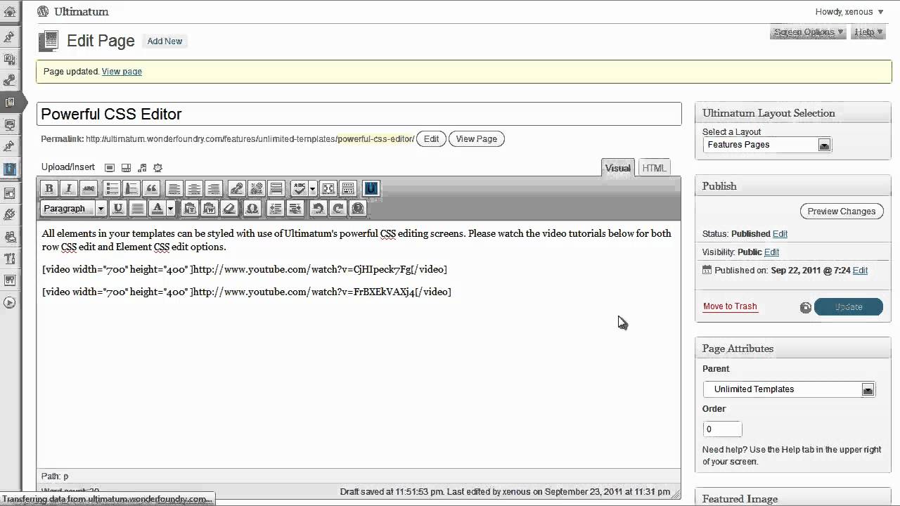
Task: Align text right
Action: point(214,188)
